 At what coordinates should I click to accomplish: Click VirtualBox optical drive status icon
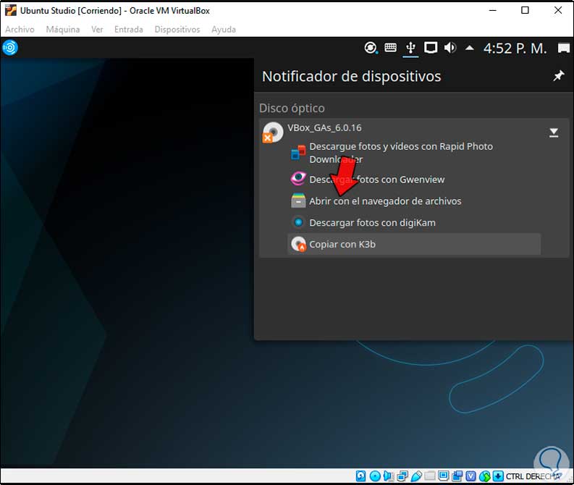[375, 476]
